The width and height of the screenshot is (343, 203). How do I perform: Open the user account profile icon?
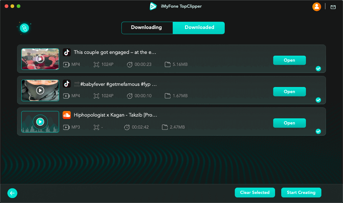(x=317, y=7)
